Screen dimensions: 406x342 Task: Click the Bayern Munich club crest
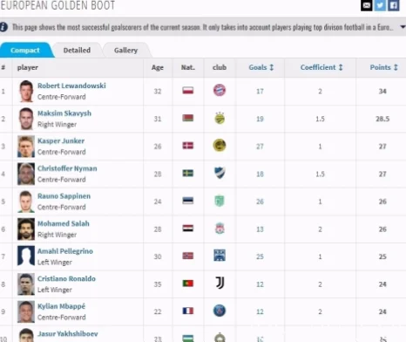pyautogui.click(x=220, y=91)
